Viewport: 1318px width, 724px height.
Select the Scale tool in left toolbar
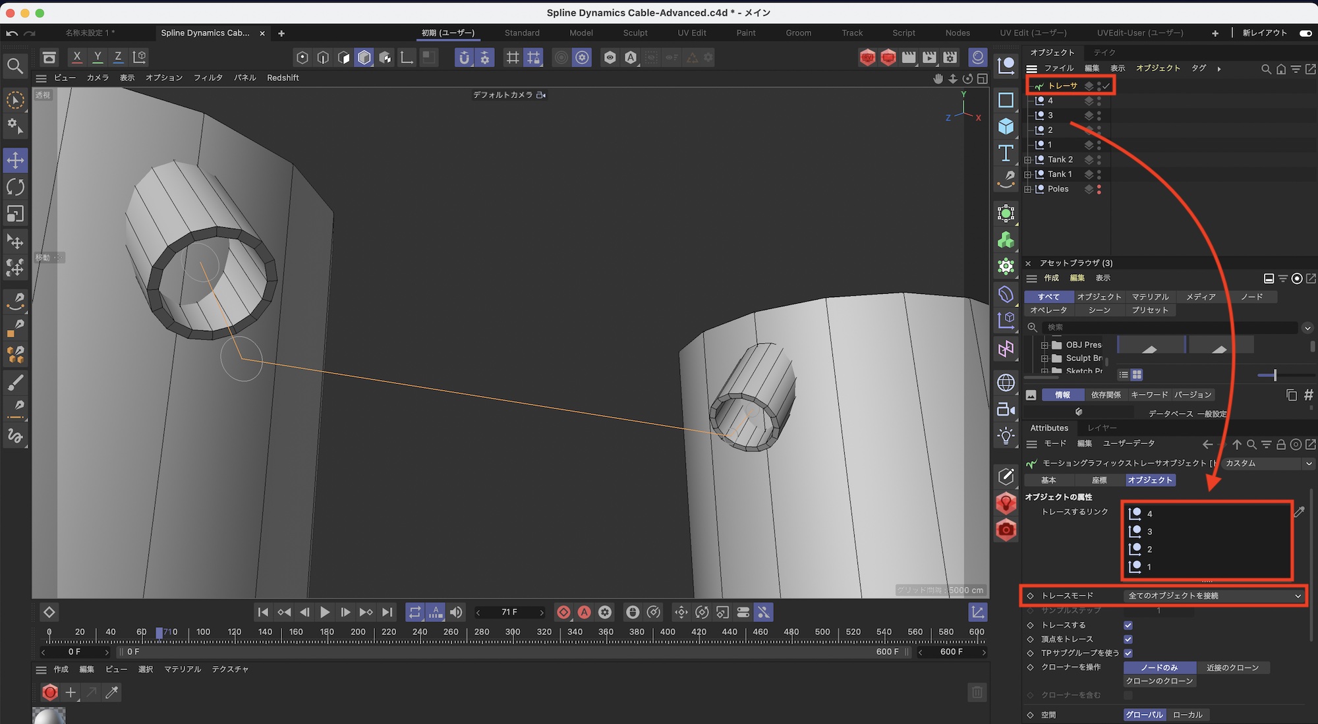[15, 213]
